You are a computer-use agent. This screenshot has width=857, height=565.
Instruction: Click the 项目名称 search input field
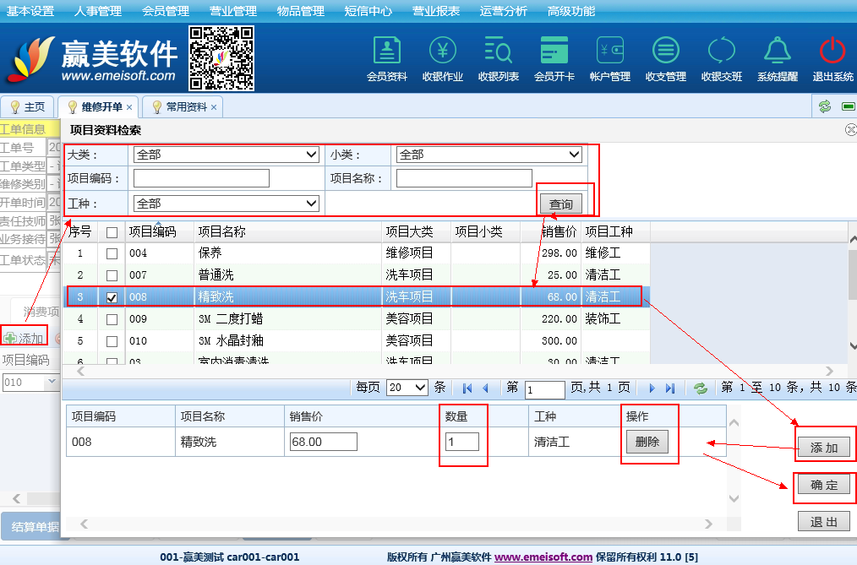[x=464, y=178]
